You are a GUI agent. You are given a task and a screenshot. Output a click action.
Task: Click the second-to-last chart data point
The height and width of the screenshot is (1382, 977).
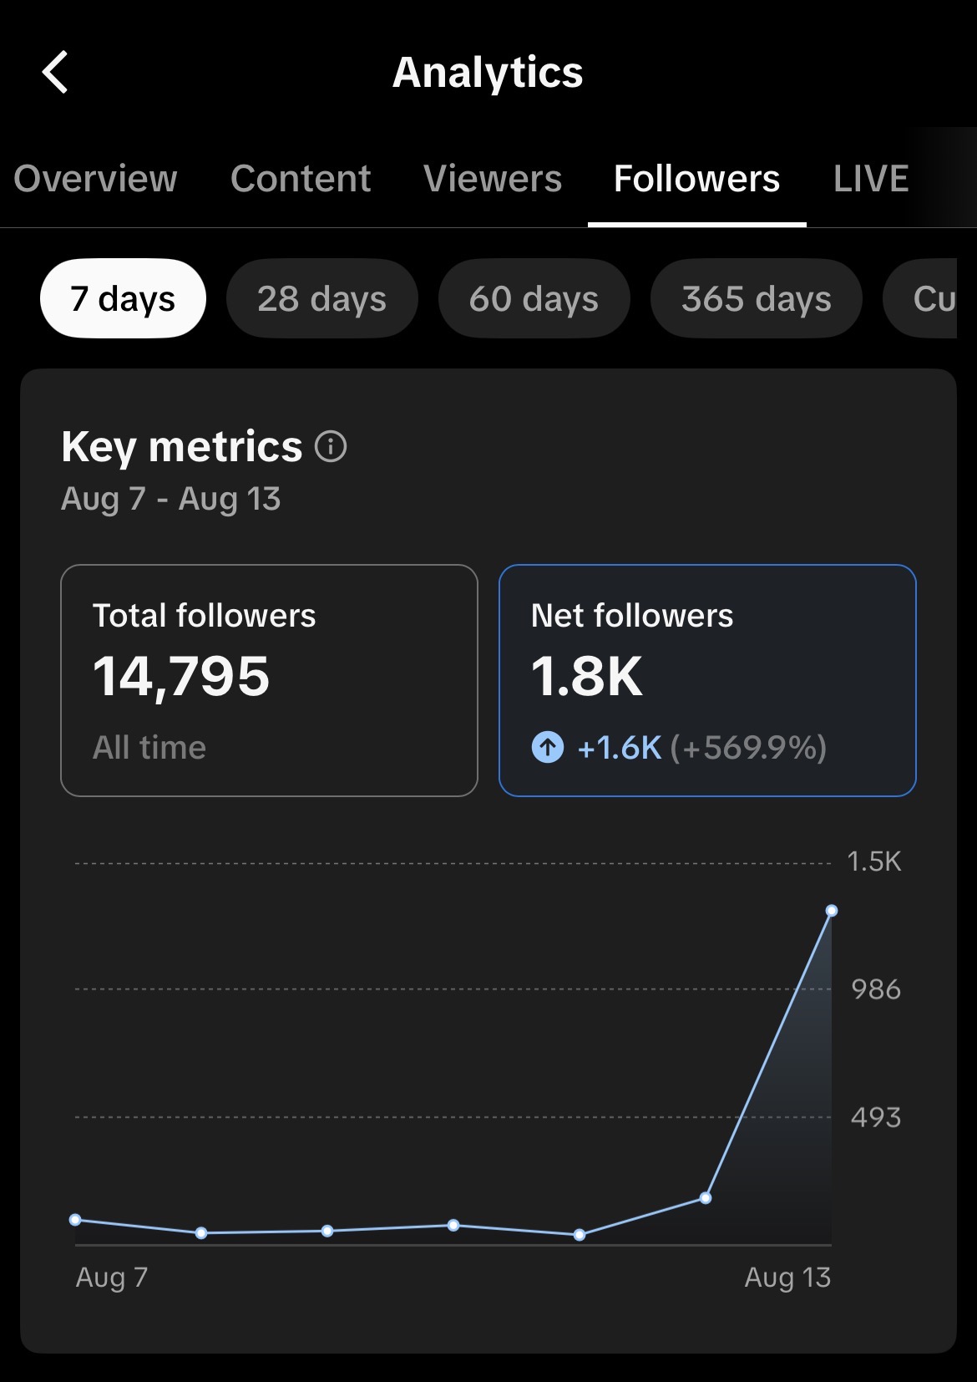coord(706,1198)
